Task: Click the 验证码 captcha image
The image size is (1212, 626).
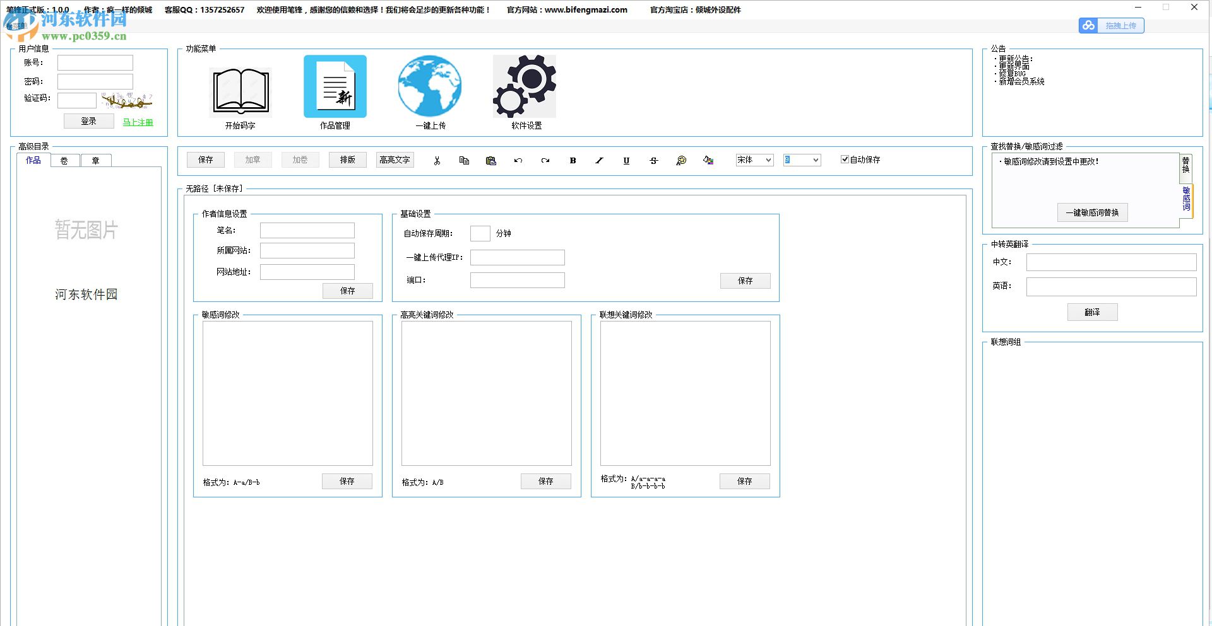Action: pos(127,100)
